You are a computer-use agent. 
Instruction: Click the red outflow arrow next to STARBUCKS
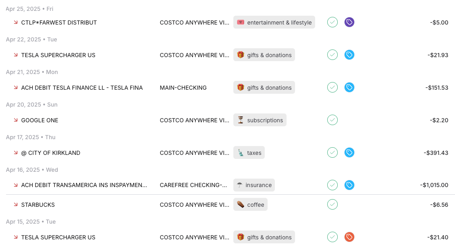click(15, 204)
